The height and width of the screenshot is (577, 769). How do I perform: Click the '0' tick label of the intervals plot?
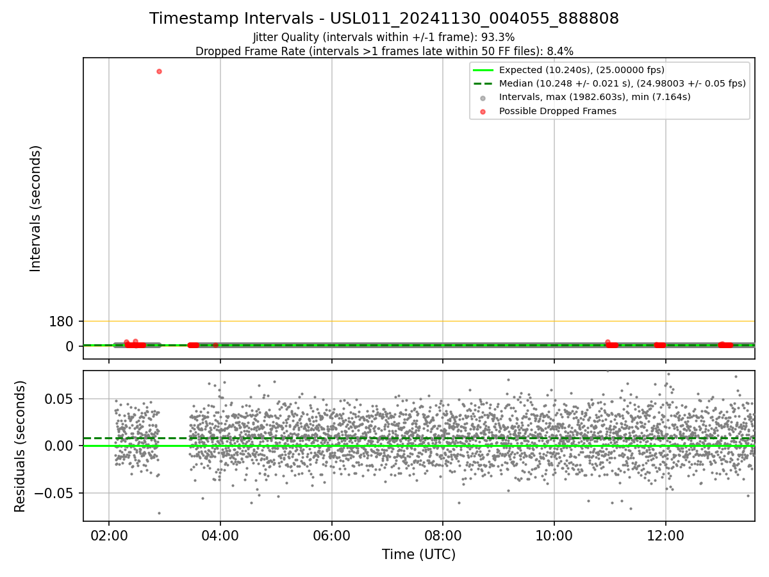[70, 346]
